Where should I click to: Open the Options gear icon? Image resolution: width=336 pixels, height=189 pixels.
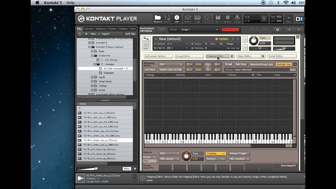(228, 19)
